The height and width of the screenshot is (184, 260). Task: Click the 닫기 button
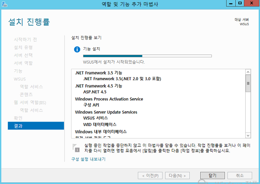(213, 175)
